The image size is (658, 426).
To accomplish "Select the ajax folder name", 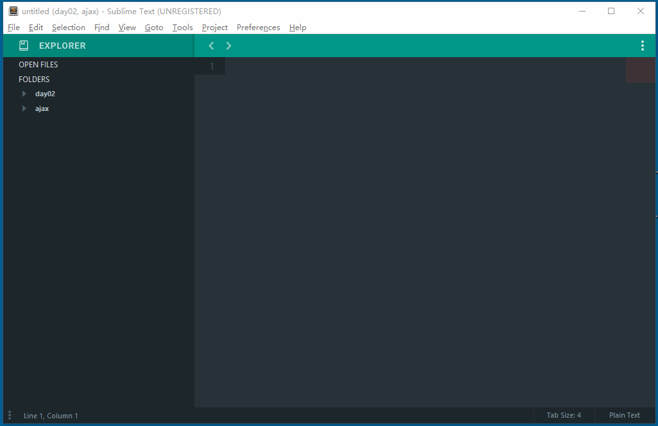I will (x=42, y=108).
